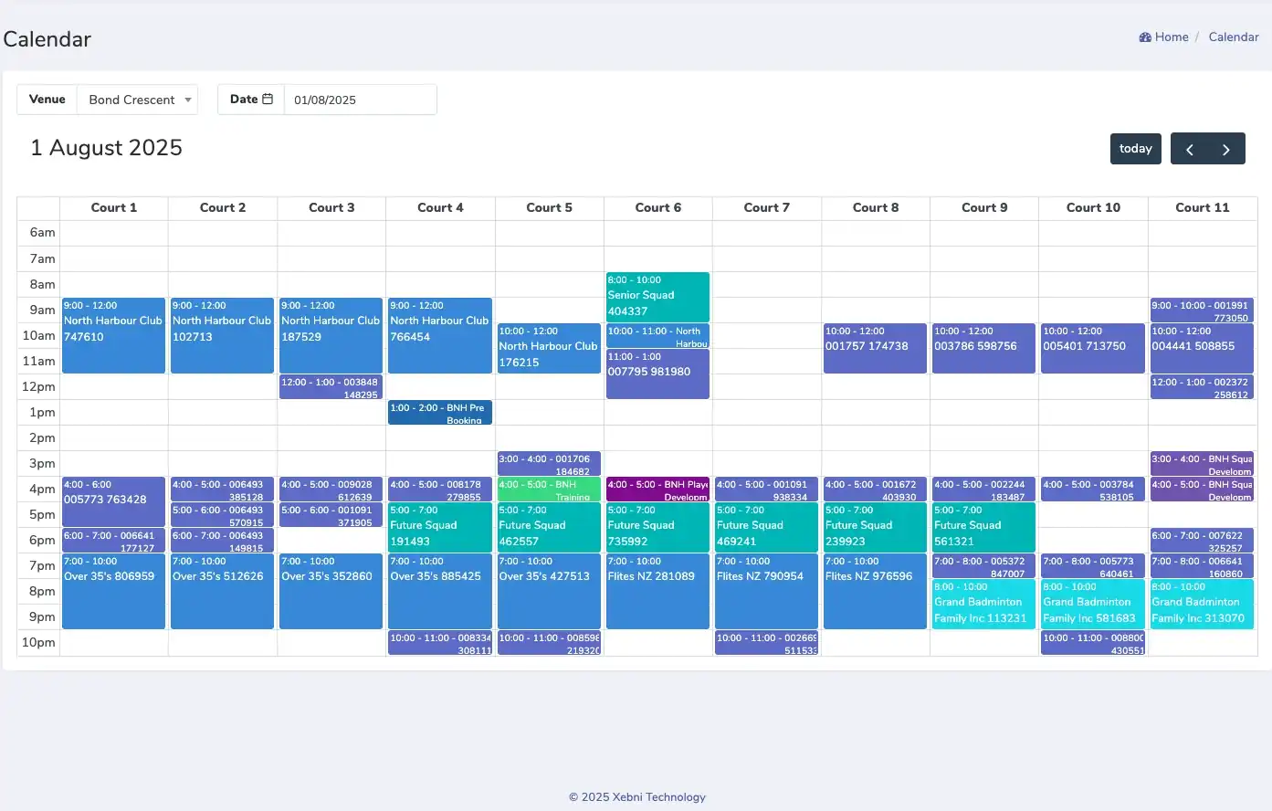
Task: Select the Court 1 column header
Action: [114, 208]
